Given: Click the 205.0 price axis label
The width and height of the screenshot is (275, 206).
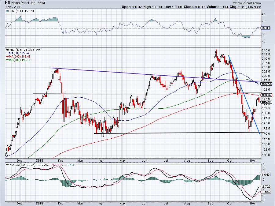Looking at the screenshot, I should coord(266,67).
